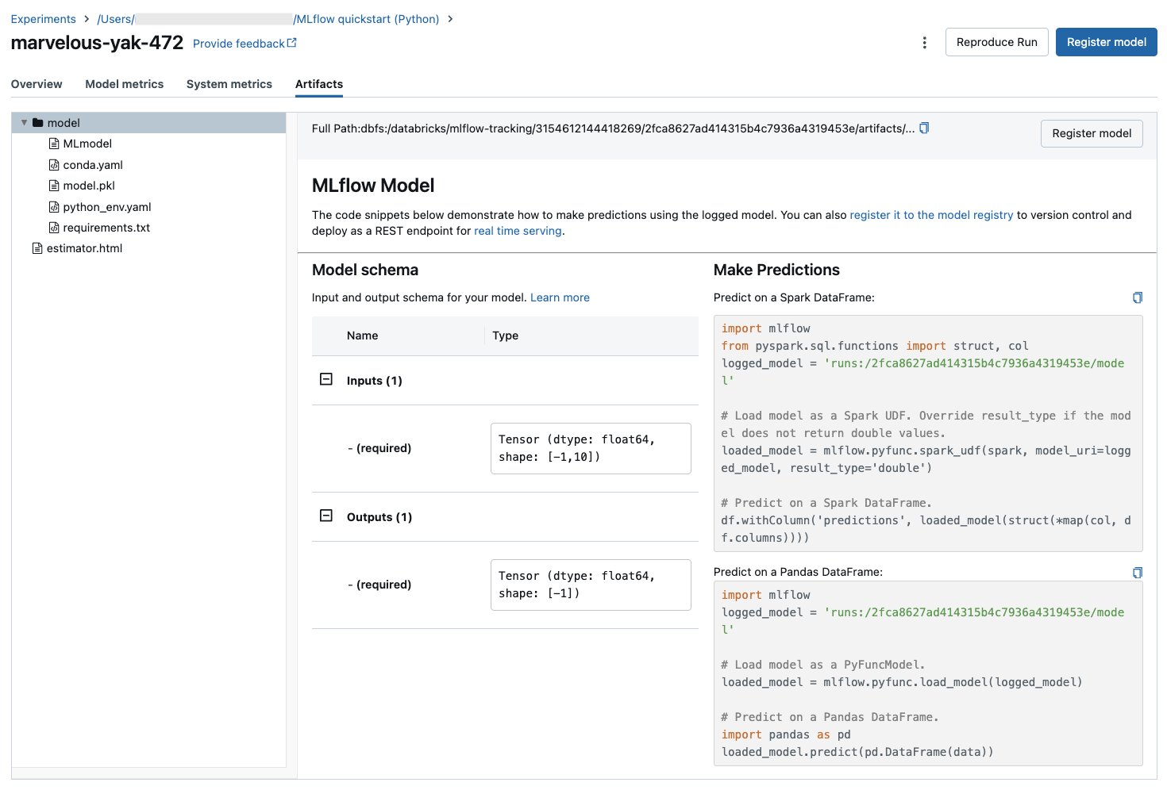
Task: Click the model folder icon
Action: coord(37,123)
